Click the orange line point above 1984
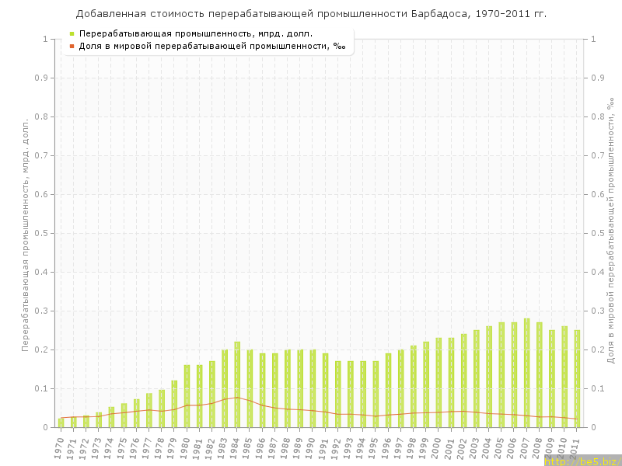 [x=237, y=397]
